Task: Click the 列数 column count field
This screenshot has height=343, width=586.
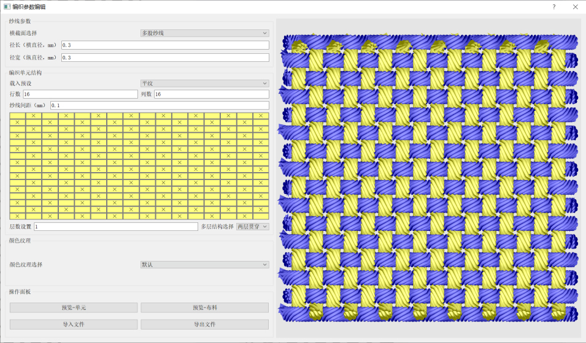Action: (211, 94)
